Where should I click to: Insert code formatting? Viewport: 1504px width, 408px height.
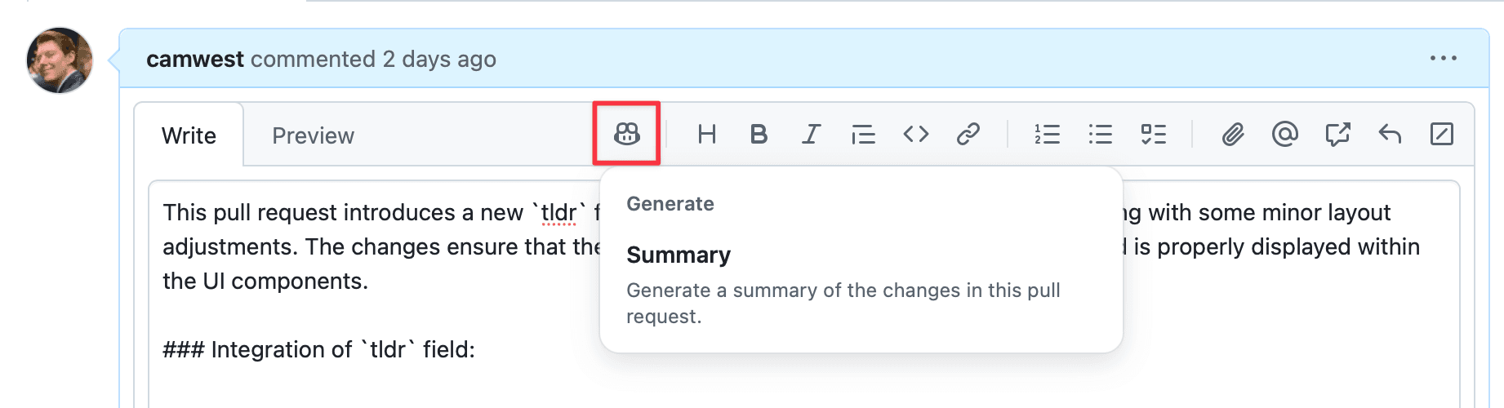tap(916, 134)
